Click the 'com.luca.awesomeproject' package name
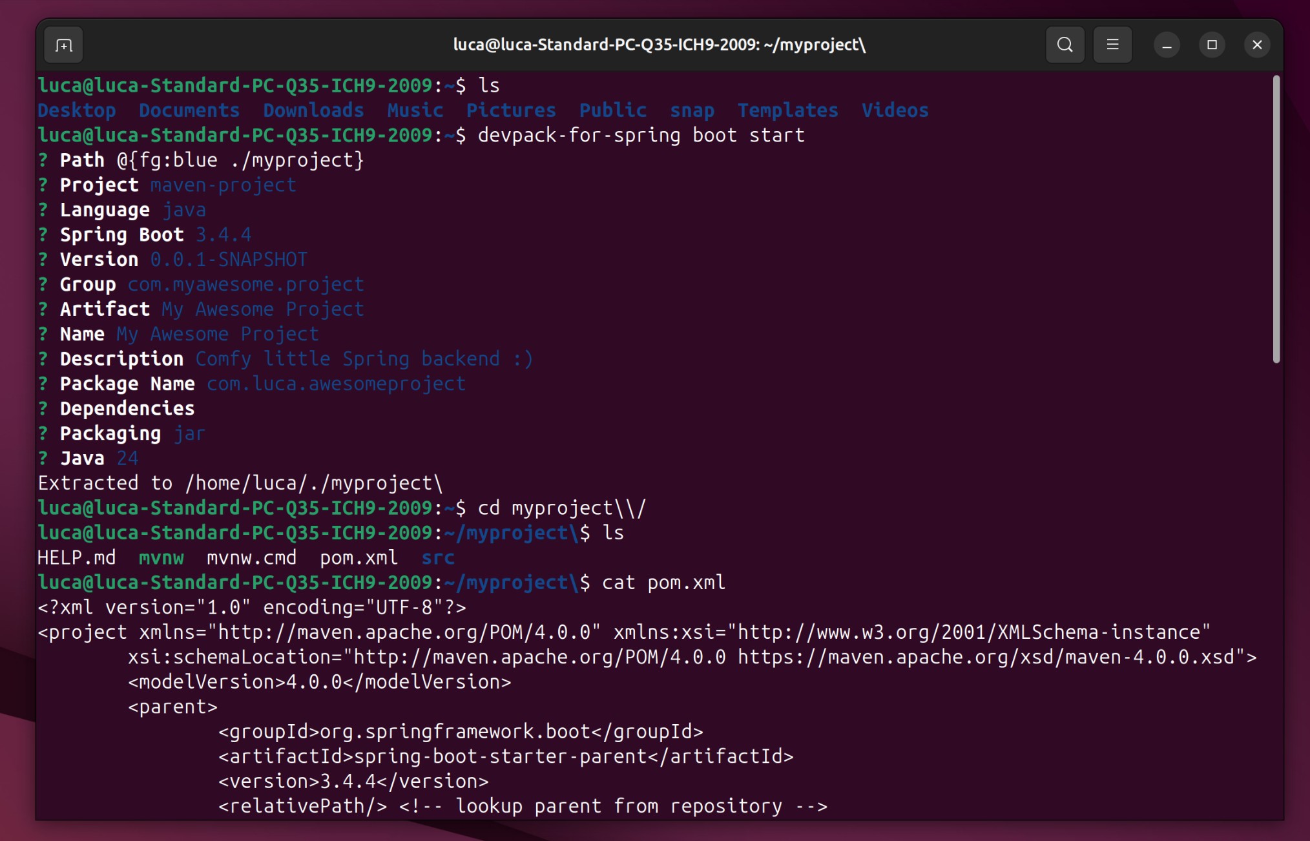This screenshot has height=841, width=1310. 336,384
